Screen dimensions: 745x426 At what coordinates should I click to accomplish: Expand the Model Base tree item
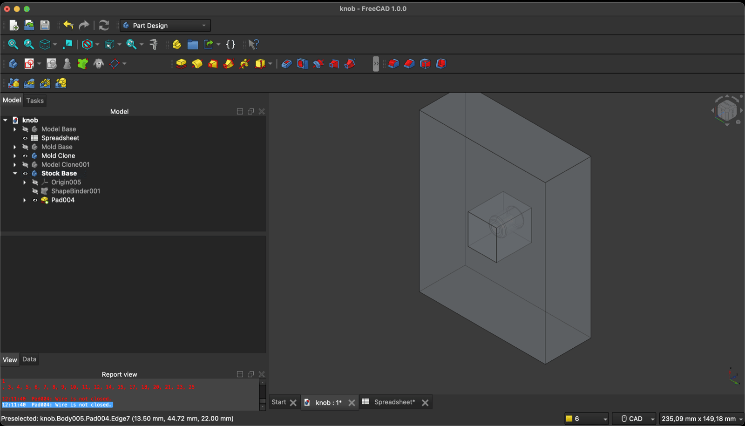tap(15, 129)
